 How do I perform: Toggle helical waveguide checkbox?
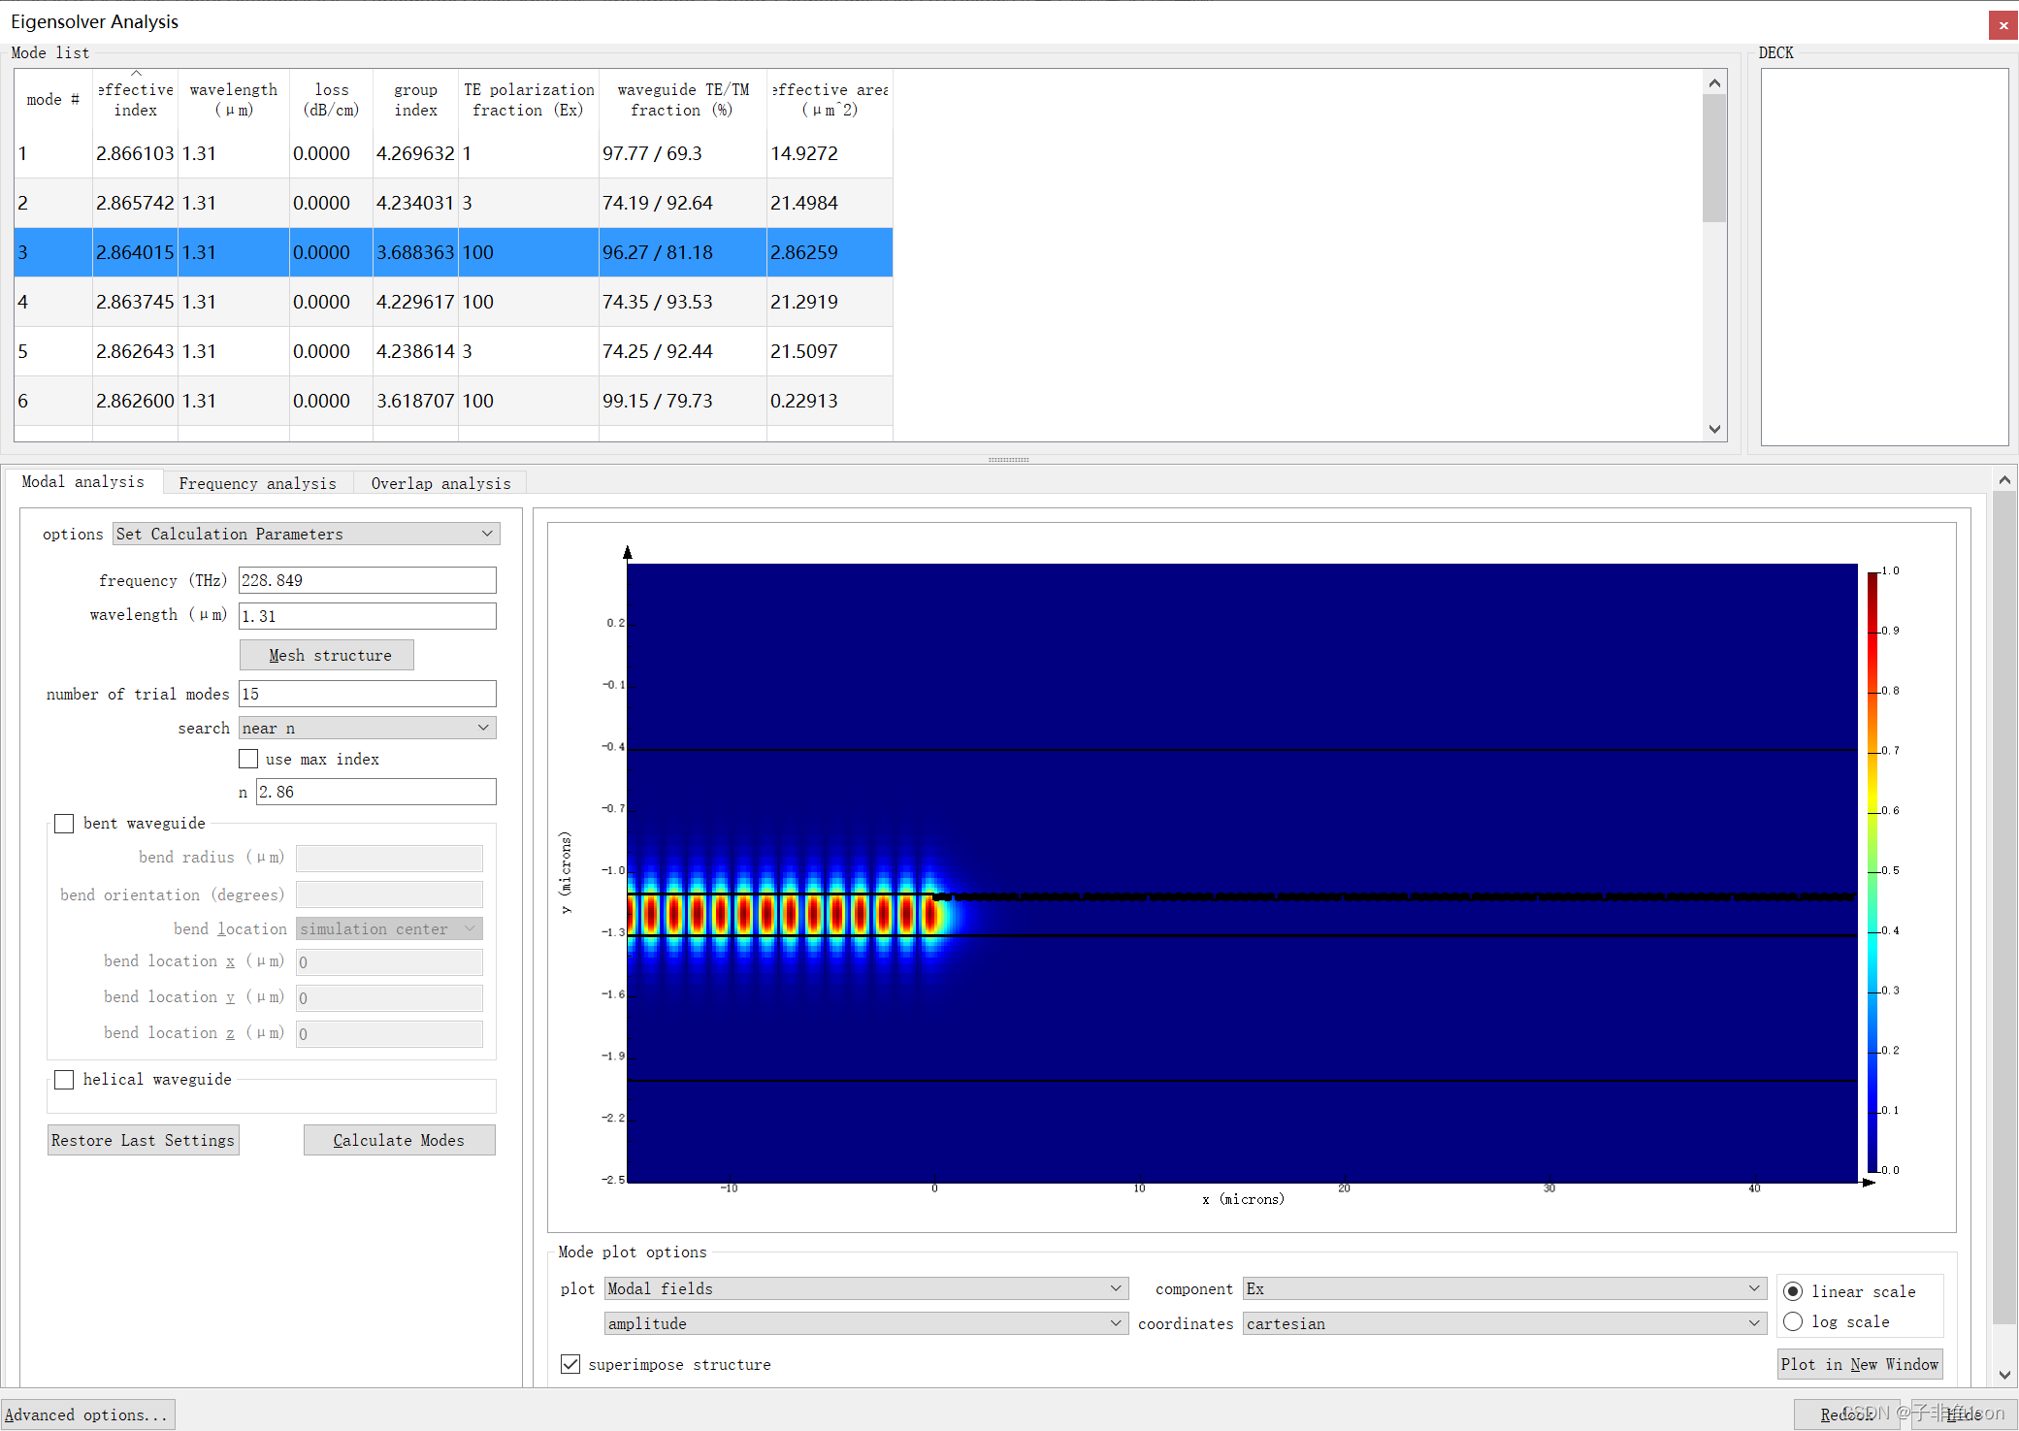tap(65, 1080)
